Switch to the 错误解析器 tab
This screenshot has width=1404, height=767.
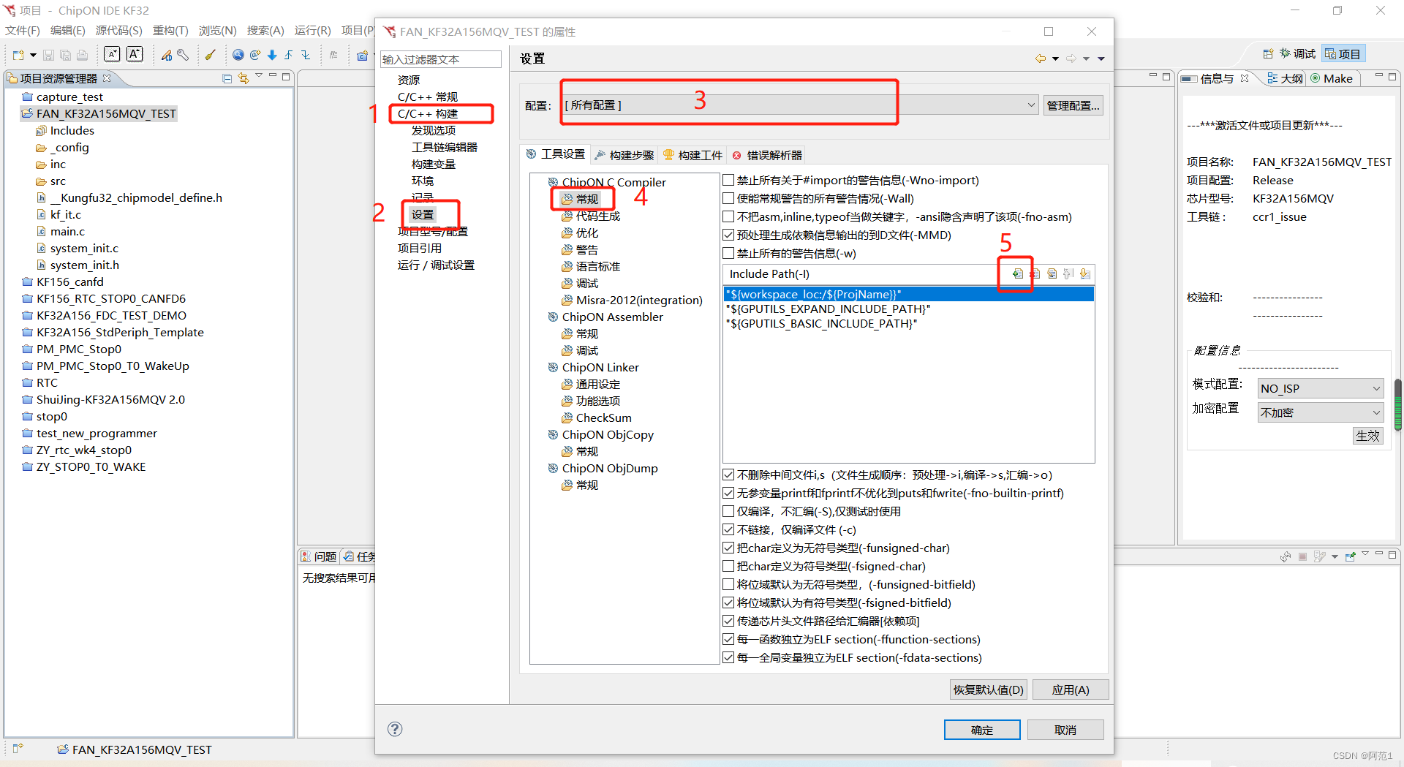click(767, 155)
